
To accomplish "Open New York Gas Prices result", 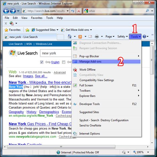I will click(x=40, y=124).
